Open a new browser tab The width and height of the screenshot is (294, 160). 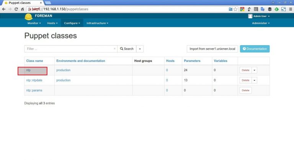48,3
